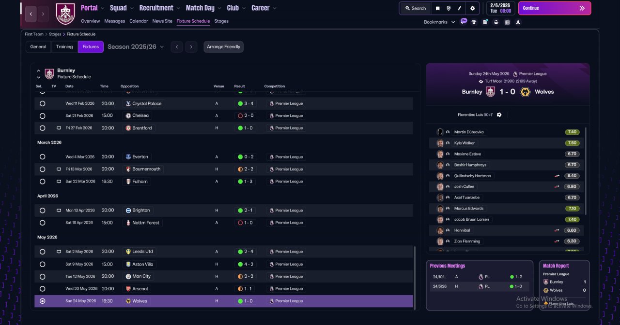The width and height of the screenshot is (620, 325).
Task: Click the TV icon on Leeds Utd row
Action: point(59,252)
